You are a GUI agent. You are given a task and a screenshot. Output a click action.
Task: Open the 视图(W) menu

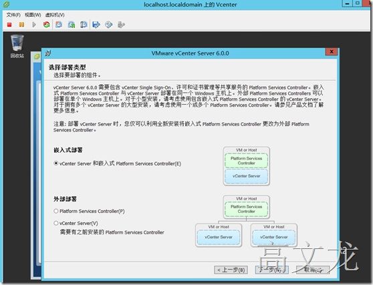coord(33,15)
